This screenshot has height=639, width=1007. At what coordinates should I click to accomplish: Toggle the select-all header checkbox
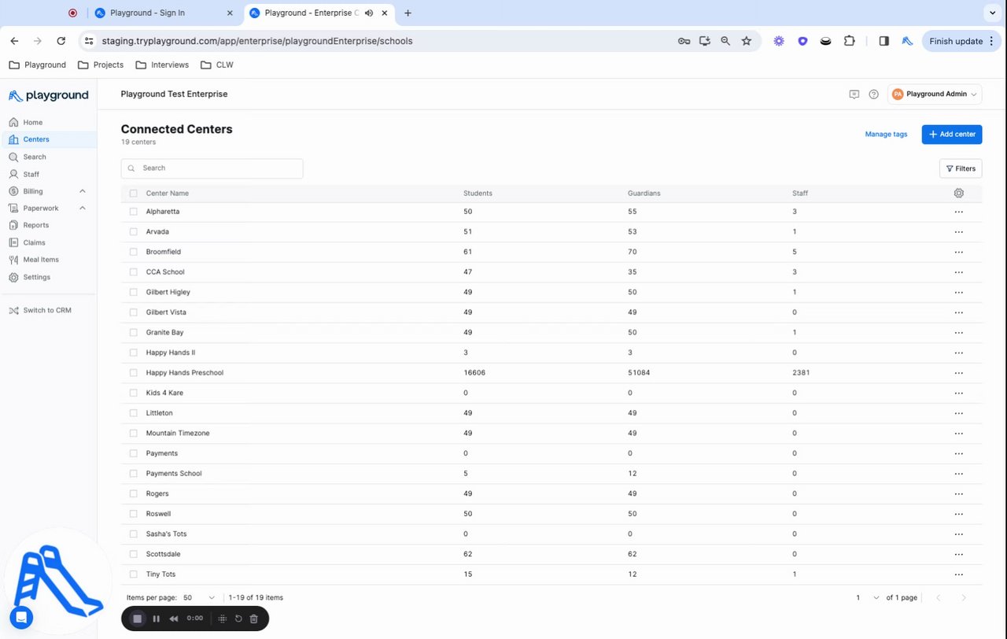tap(134, 193)
